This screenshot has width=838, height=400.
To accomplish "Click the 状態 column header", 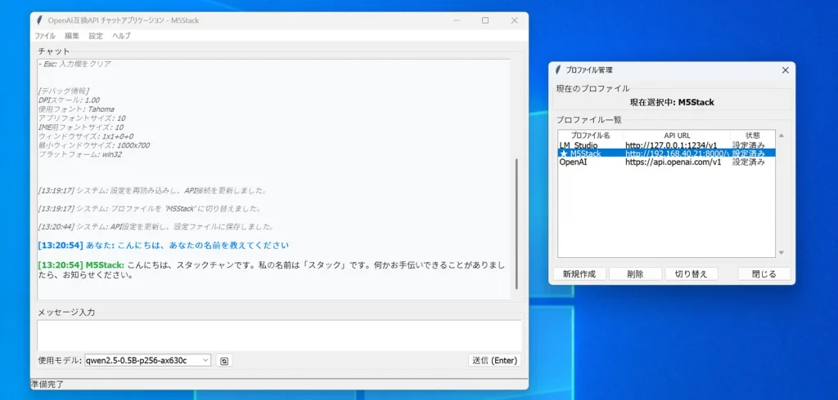I will point(753,136).
